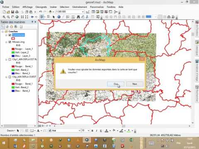
Task: Toggle Underline in the drawing toolbar
Action: [101, 131]
